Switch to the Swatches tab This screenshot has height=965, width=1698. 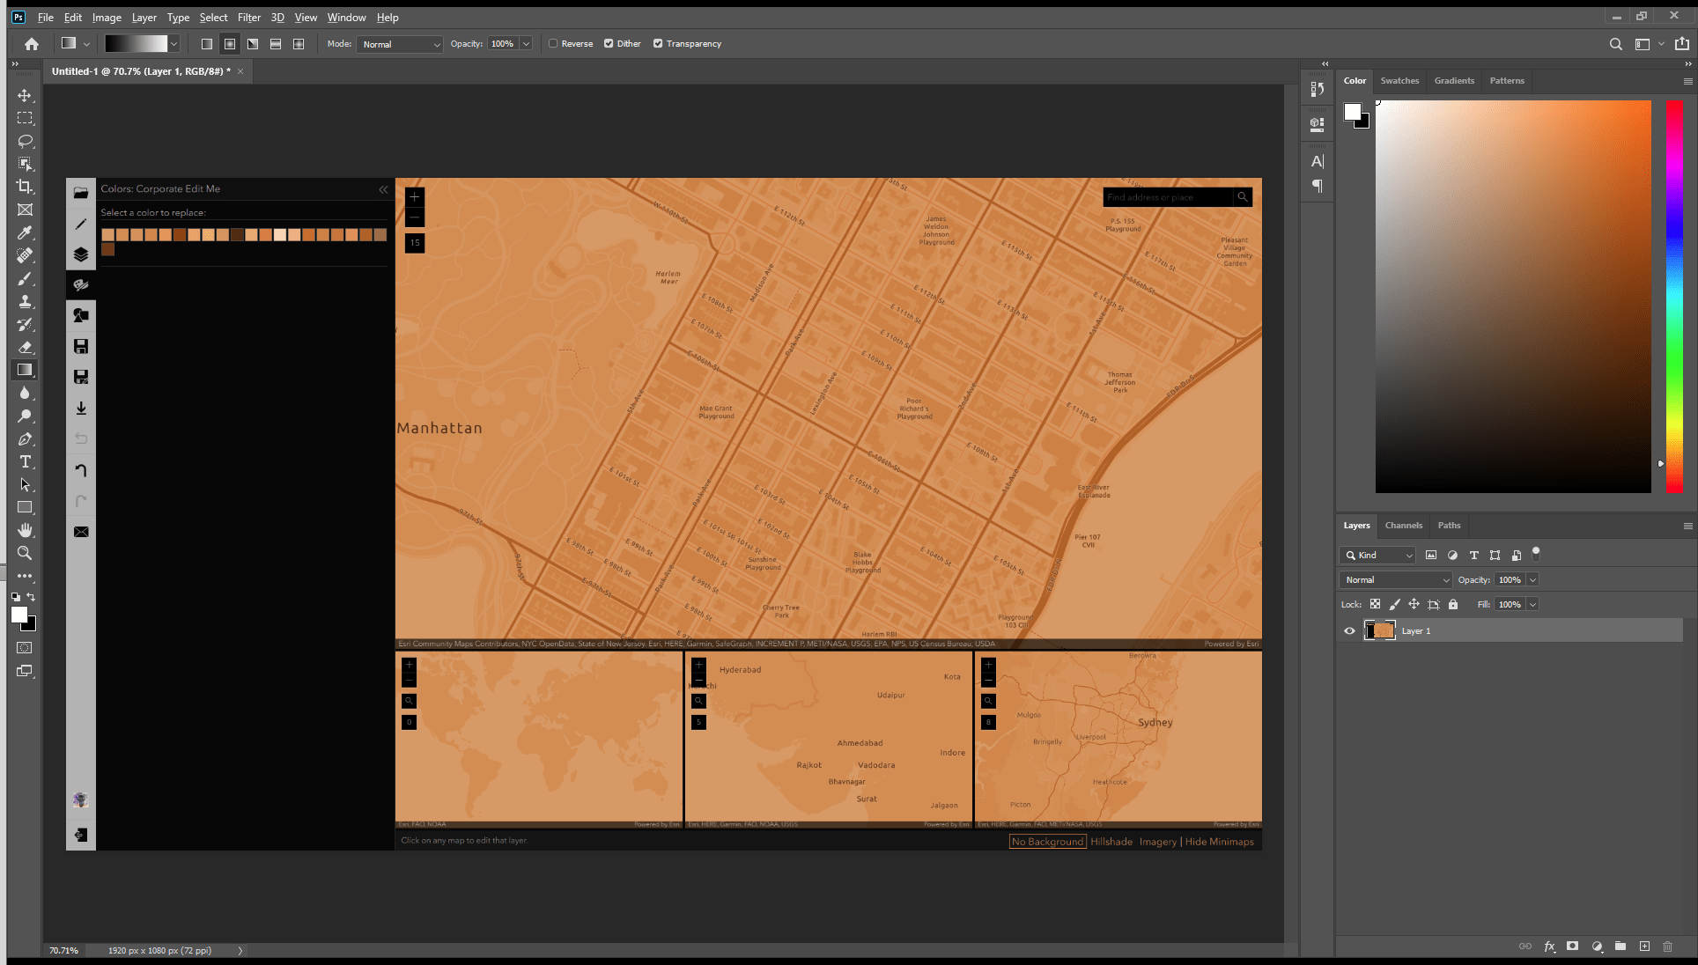coord(1399,80)
